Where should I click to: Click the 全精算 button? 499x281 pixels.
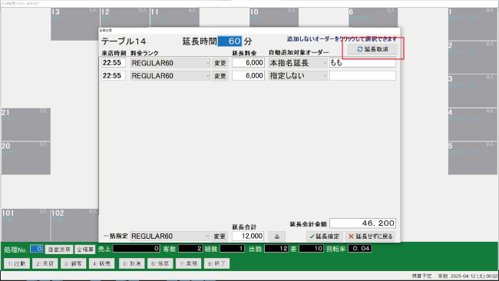pyautogui.click(x=85, y=250)
